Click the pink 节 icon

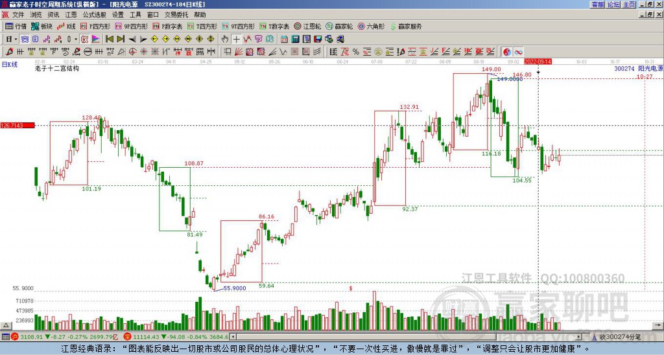click(258, 39)
